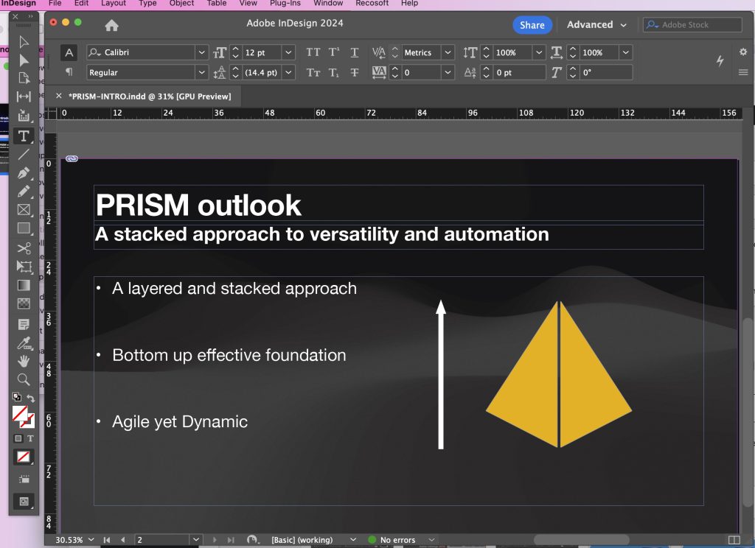Image resolution: width=755 pixels, height=548 pixels.
Task: Click the Fill color swatch
Action: [20, 415]
